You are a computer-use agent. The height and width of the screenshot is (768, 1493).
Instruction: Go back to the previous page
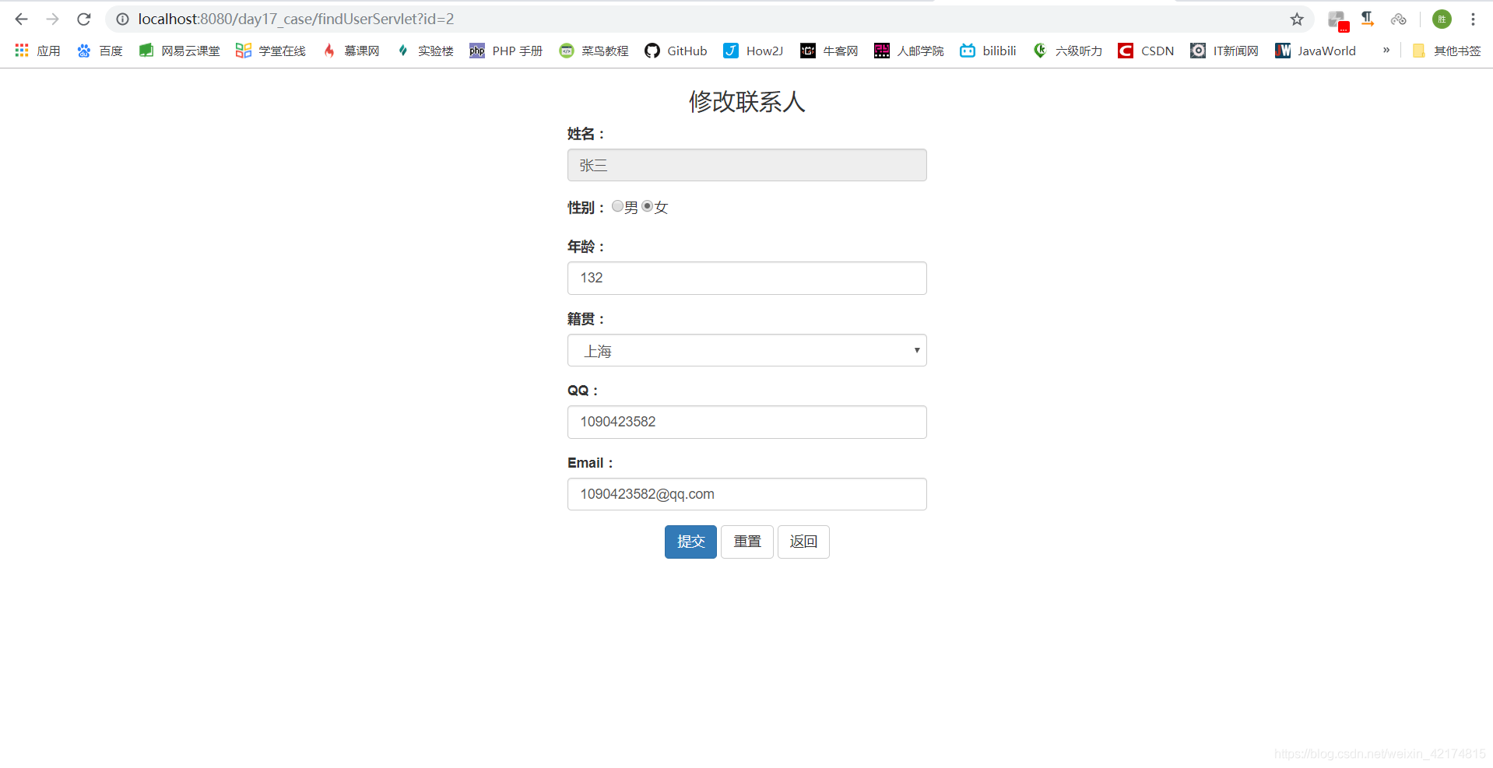22,19
